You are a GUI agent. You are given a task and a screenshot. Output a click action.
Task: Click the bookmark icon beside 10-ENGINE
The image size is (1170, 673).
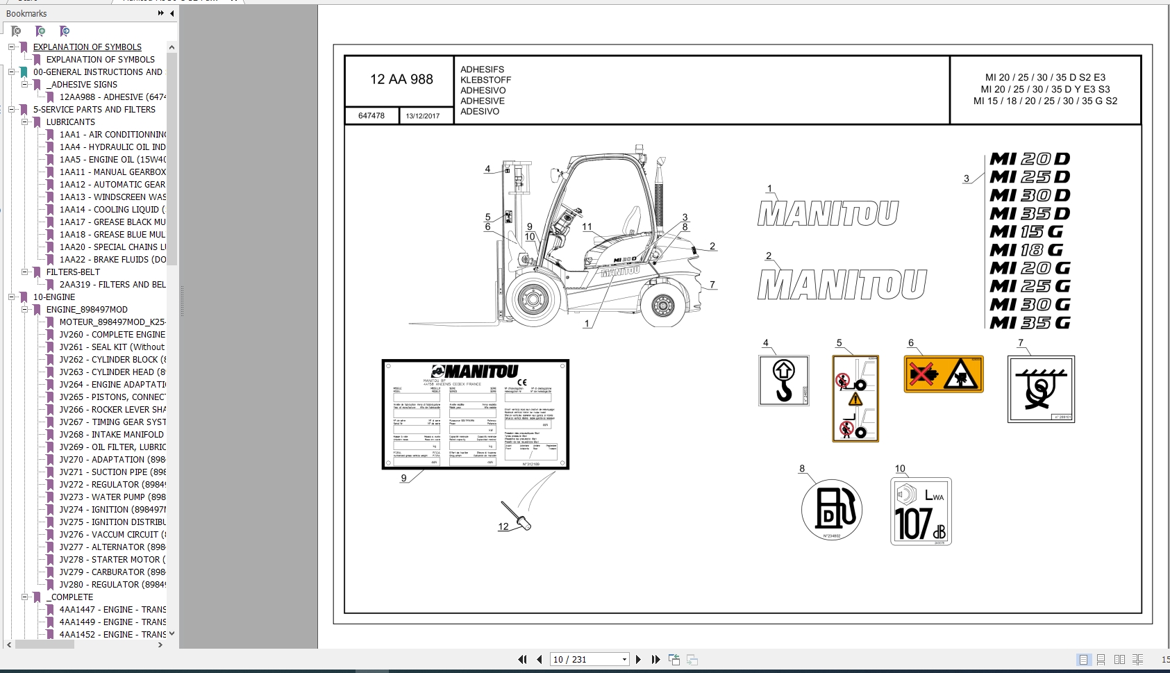tap(24, 297)
